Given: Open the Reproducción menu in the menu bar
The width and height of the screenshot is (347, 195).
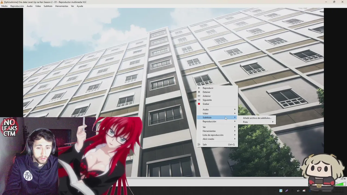Looking at the screenshot, I should [17, 6].
